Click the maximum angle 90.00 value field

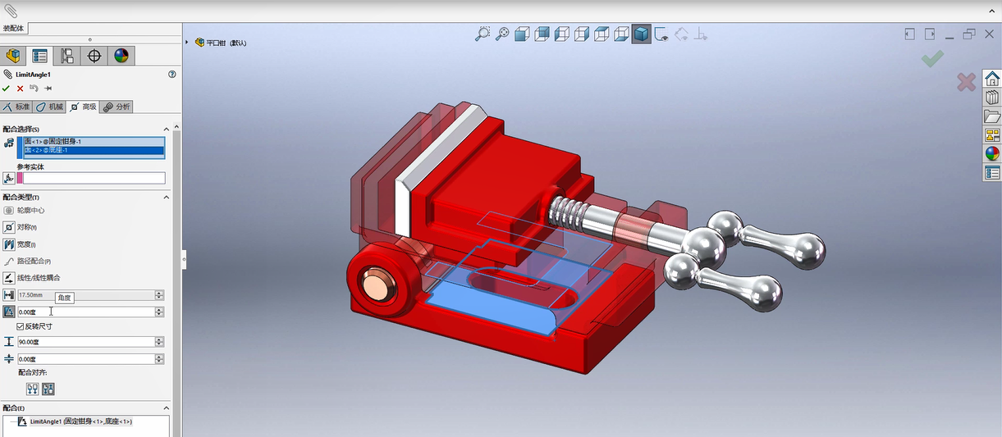pyautogui.click(x=85, y=341)
